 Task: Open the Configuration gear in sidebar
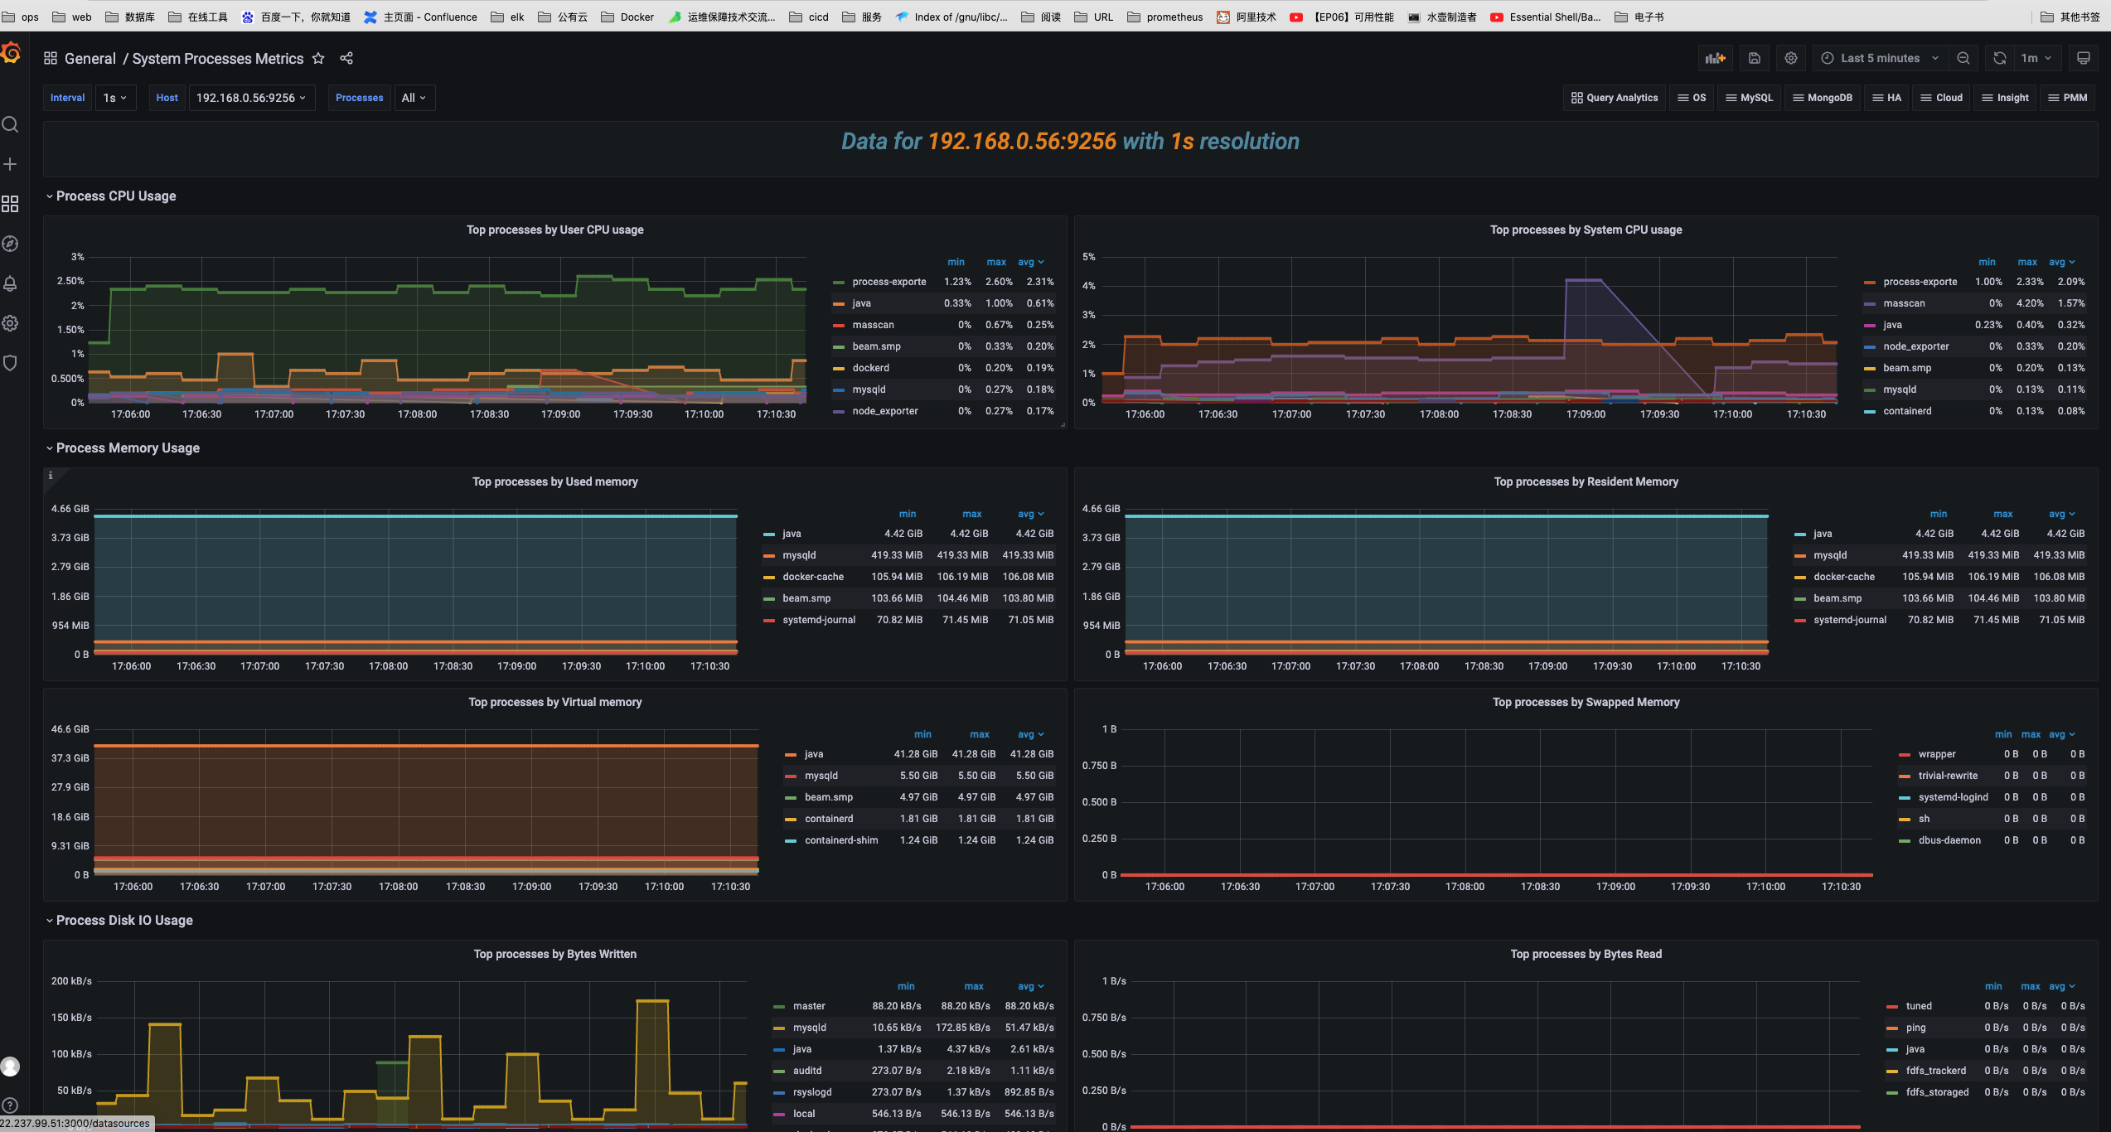click(x=10, y=323)
